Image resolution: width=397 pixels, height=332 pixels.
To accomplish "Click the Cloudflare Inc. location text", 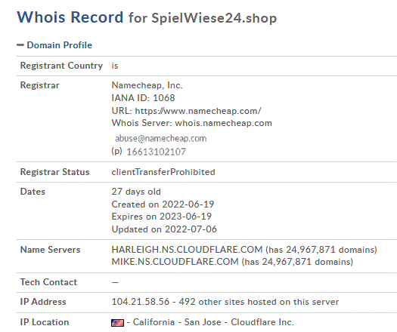I will (262, 322).
